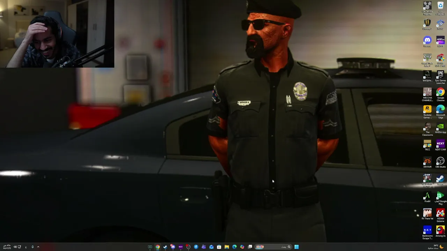
Task: Select the FiveM desktop icon
Action: 427,197
